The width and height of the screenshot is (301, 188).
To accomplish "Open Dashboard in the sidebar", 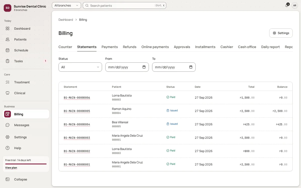I will click(x=26, y=29).
